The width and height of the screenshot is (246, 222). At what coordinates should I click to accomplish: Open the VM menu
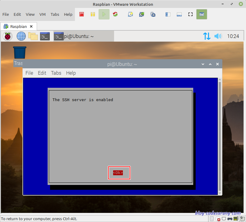coord(42,15)
